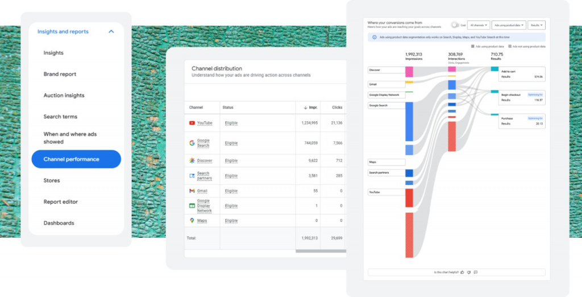Click the total 29,699 clicks cell
This screenshot has height=297, width=582.
click(x=336, y=238)
